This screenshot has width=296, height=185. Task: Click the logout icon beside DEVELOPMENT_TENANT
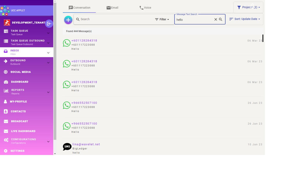(49, 24)
